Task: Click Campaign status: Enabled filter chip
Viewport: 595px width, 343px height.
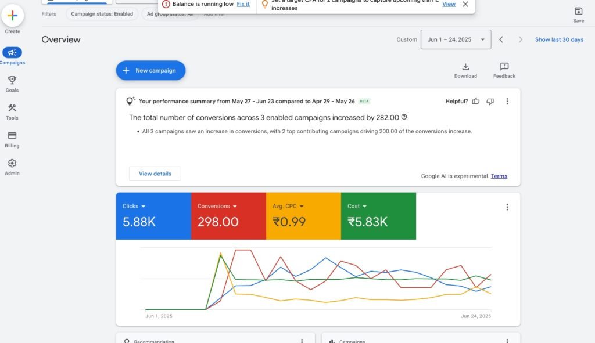Action: point(102,14)
